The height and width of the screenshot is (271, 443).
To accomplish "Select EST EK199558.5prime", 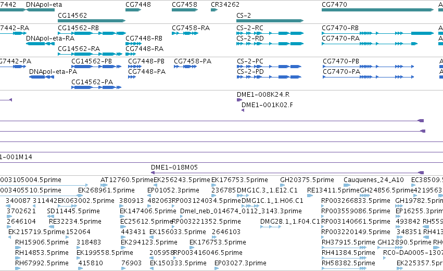I will (x=105, y=253).
